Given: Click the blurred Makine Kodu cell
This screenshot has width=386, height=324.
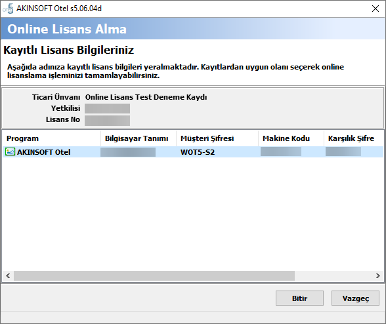Looking at the screenshot, I should (x=281, y=152).
